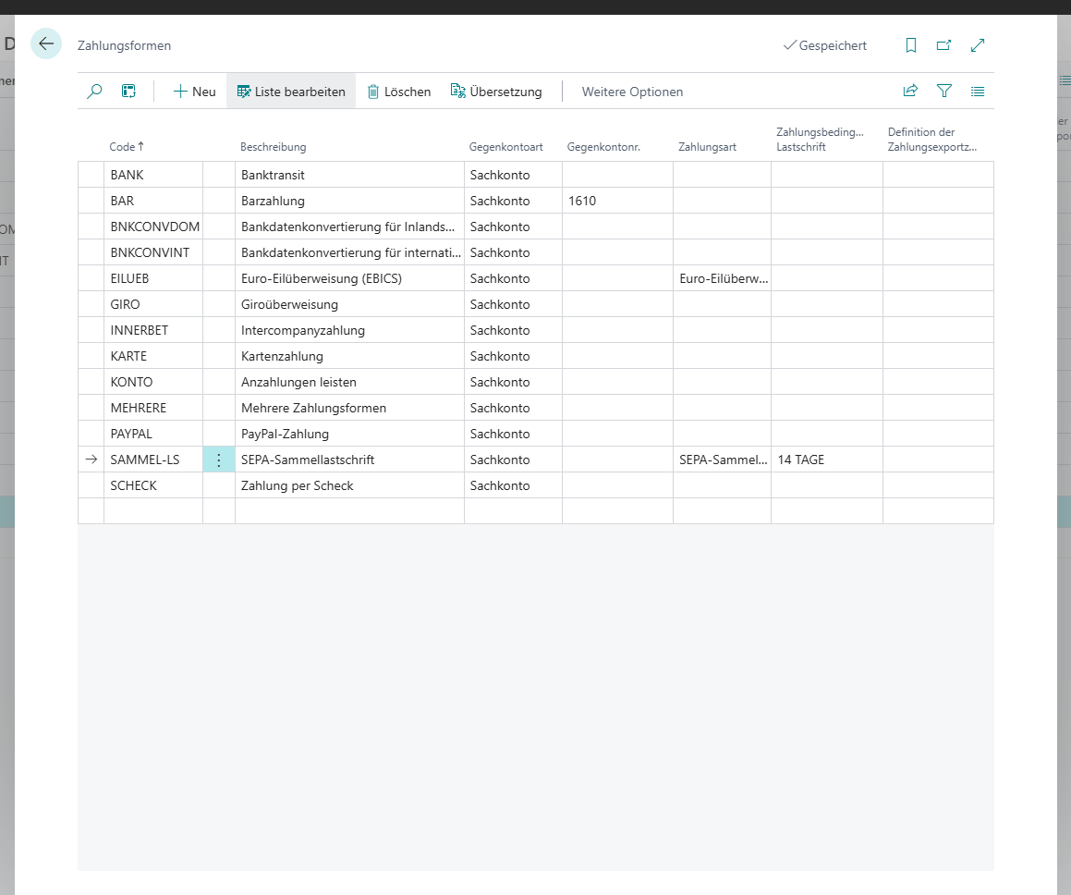Viewport: 1071px width, 895px height.
Task: Click description PayPal-Zahlung
Action: (x=349, y=435)
